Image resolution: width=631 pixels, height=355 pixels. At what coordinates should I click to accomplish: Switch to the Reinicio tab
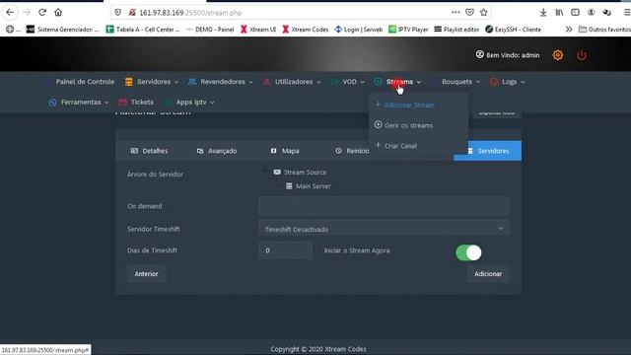[352, 151]
